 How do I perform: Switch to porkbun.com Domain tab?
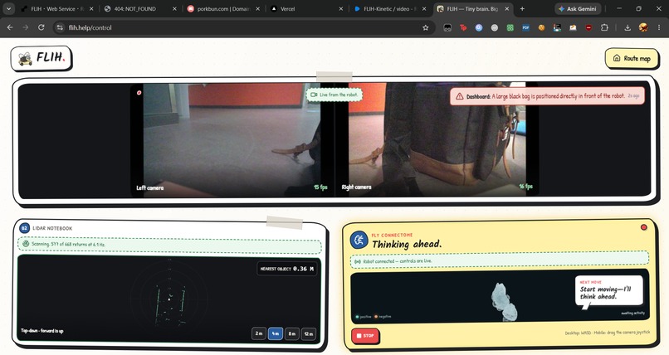pos(222,8)
